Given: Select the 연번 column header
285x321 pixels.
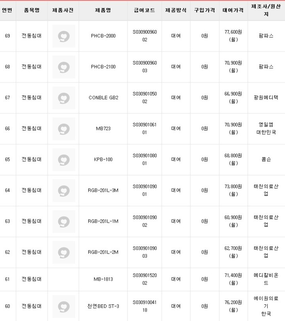Looking at the screenshot, I should tap(8, 11).
